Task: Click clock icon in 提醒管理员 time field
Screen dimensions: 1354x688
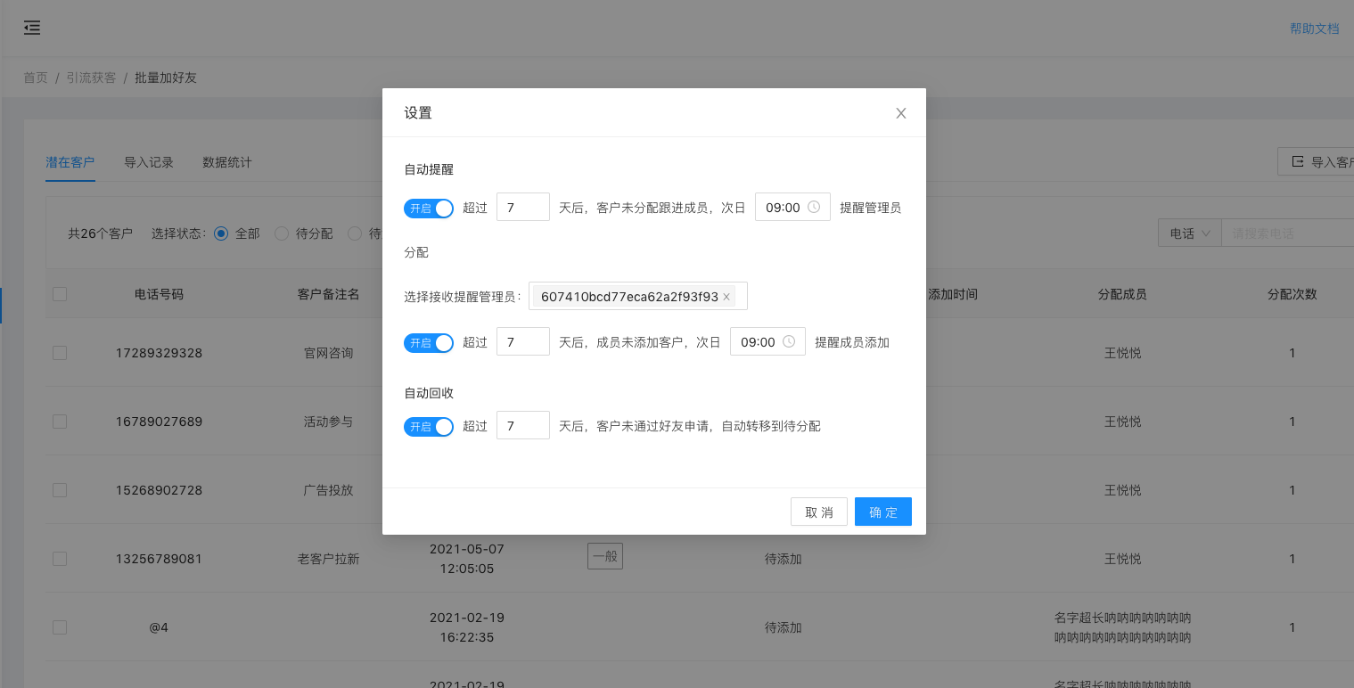Action: coord(814,207)
